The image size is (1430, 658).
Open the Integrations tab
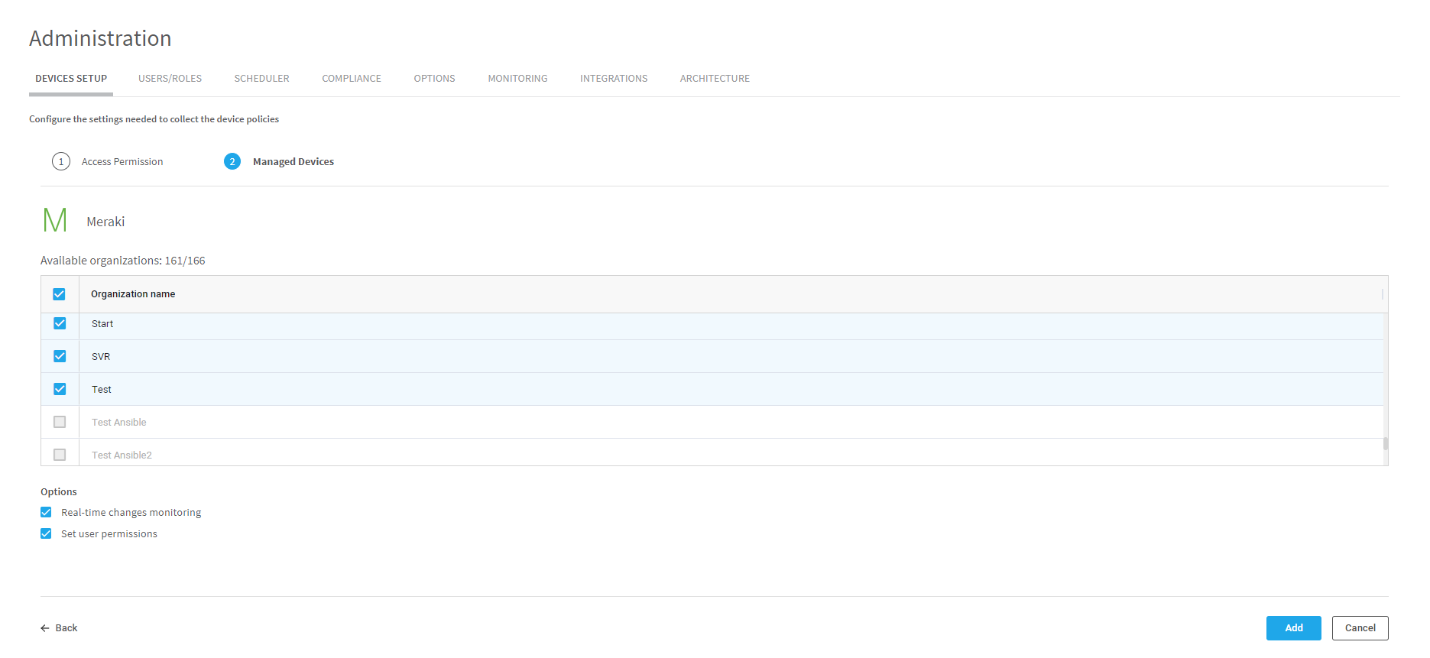pyautogui.click(x=614, y=79)
